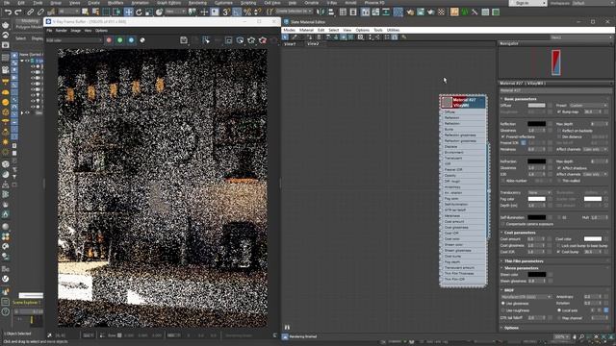Select the Unlink Selection tool icon
Image resolution: width=616 pixels, height=346 pixels.
tap(40, 12)
